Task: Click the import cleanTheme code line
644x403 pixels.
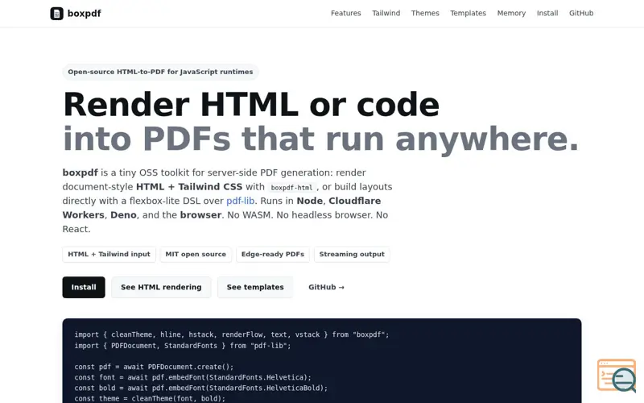Action: coord(232,334)
